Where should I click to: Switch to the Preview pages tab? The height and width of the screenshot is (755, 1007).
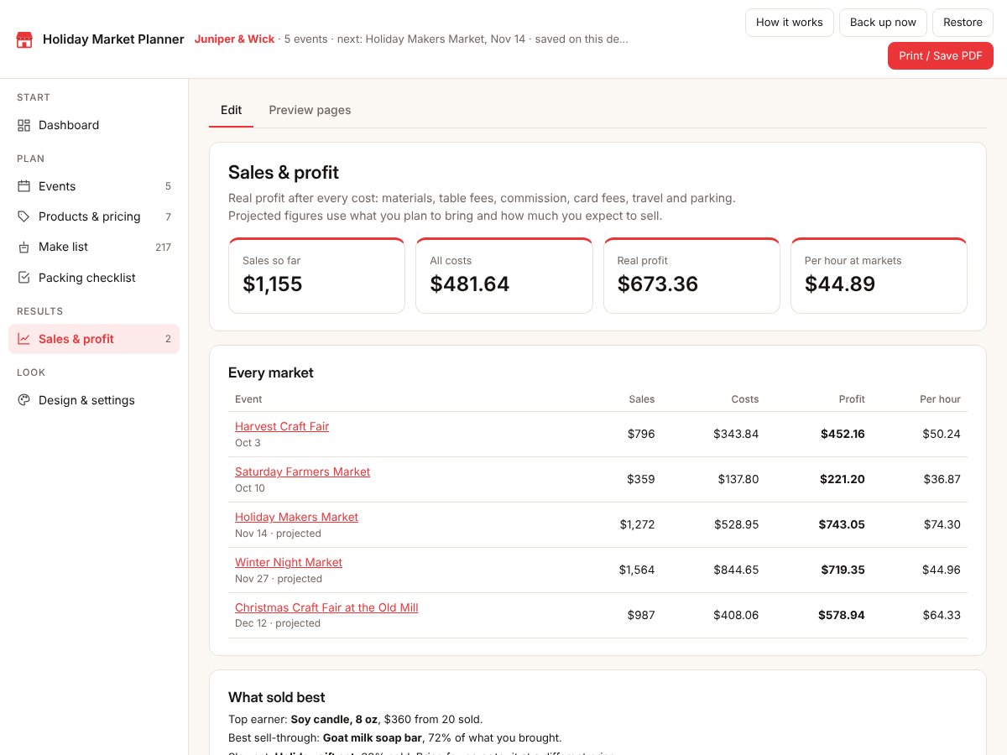click(310, 110)
